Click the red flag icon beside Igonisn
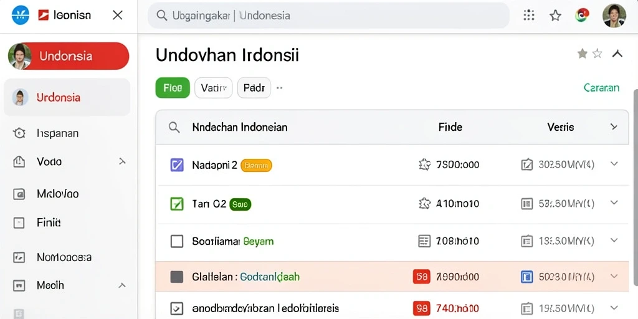638x319 pixels. [x=43, y=16]
